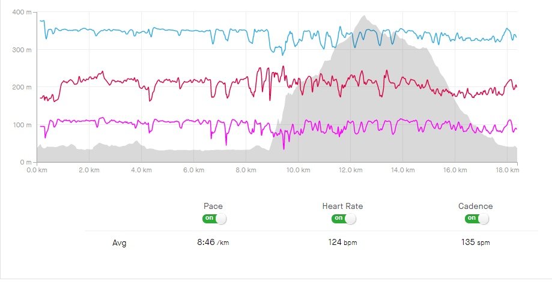The height and width of the screenshot is (290, 552).
Task: Select the 4.0 km x-axis label
Action: point(141,171)
